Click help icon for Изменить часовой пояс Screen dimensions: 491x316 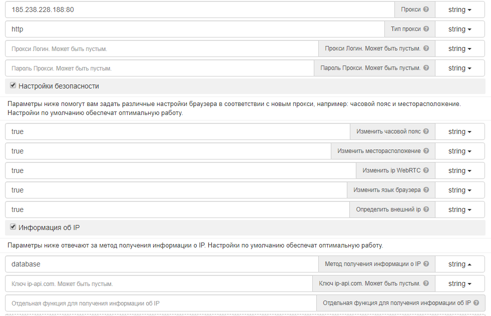tap(426, 131)
